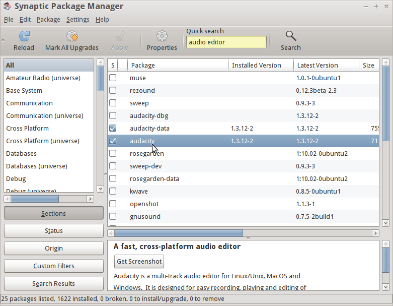Click sections horizontal scrollbar right arrow
Screen dimensions: 393x306
click(90, 199)
